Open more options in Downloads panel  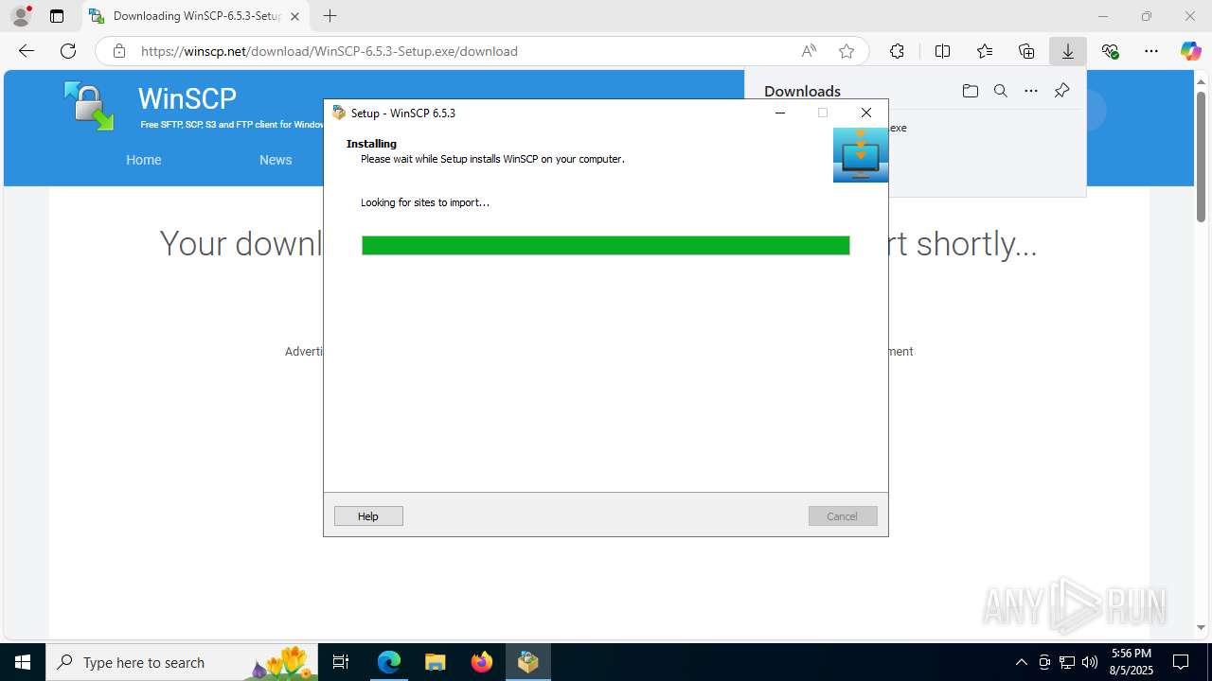click(1031, 91)
